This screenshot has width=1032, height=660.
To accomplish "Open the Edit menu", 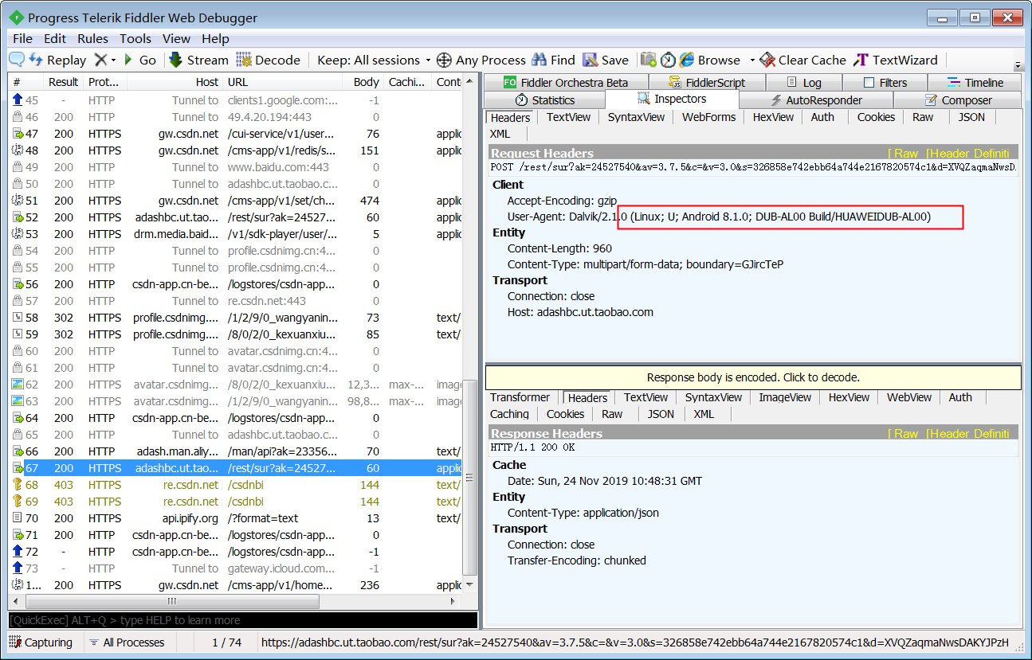I will [55, 38].
